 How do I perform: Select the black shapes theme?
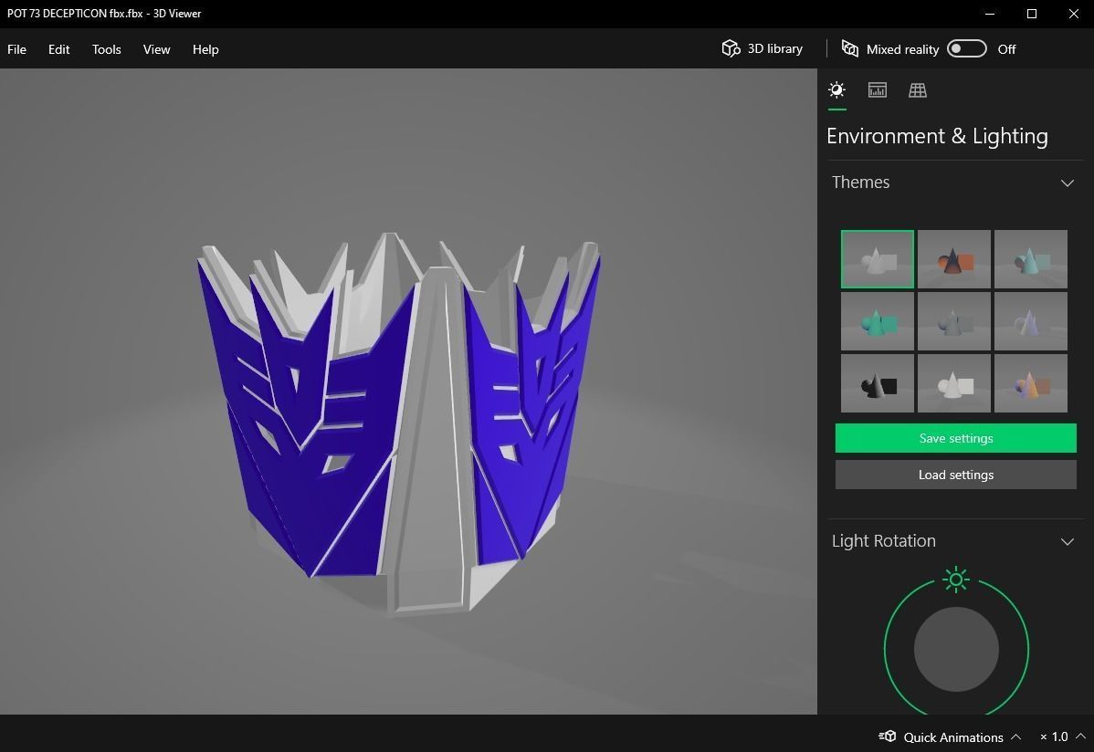pos(877,383)
